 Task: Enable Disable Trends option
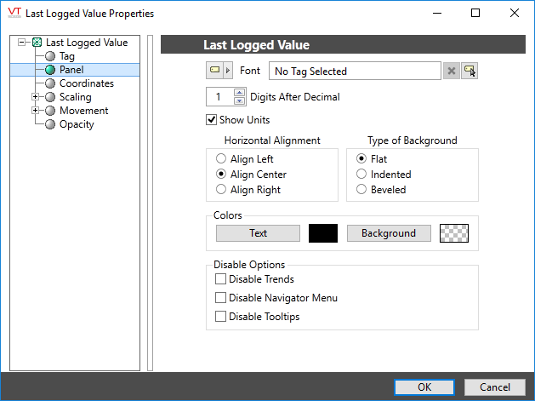[x=221, y=279]
